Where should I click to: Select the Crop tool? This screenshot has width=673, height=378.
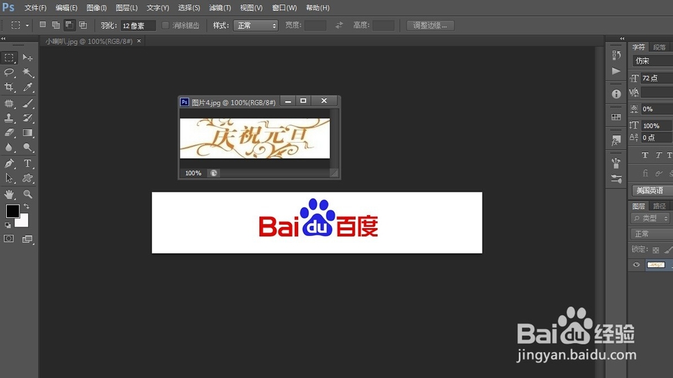coord(9,87)
